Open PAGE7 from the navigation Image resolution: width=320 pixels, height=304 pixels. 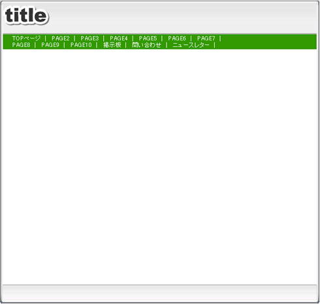point(206,38)
